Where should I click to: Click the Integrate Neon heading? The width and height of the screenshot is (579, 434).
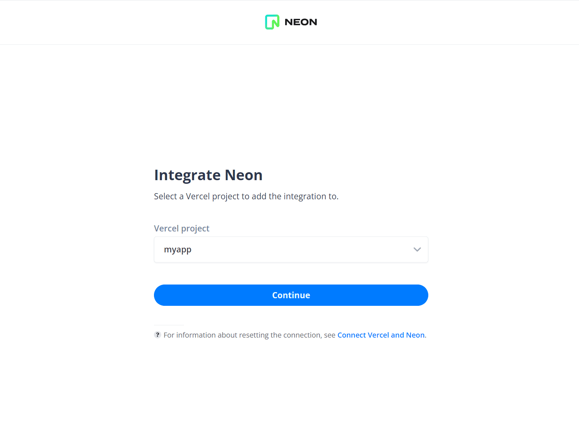coord(208,175)
